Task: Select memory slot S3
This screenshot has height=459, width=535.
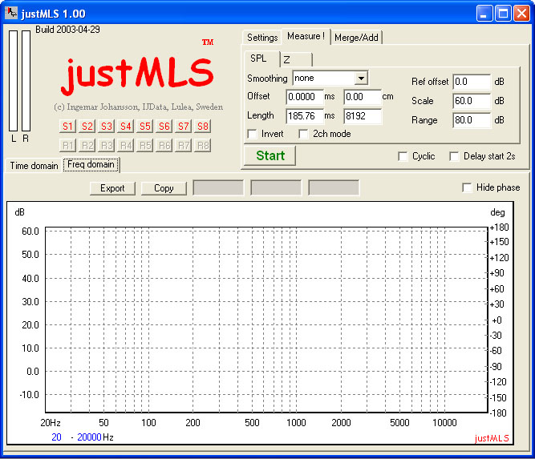Action: (x=106, y=126)
